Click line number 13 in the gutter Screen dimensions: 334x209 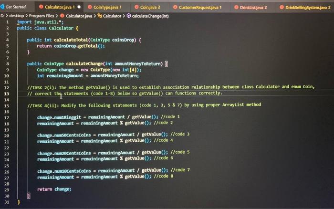(6, 94)
